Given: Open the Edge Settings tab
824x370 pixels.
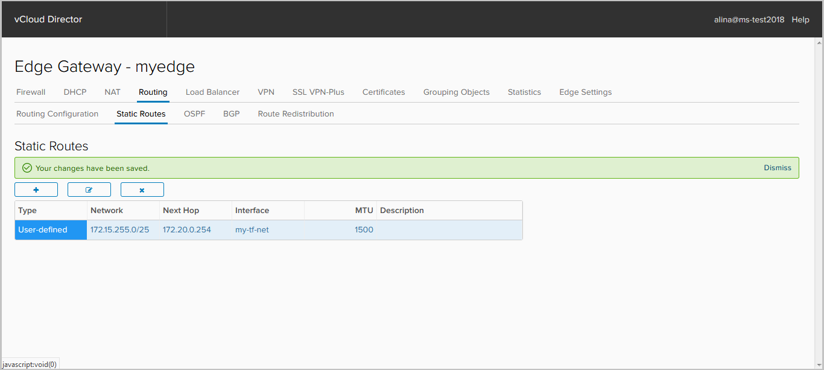Looking at the screenshot, I should pyautogui.click(x=585, y=92).
